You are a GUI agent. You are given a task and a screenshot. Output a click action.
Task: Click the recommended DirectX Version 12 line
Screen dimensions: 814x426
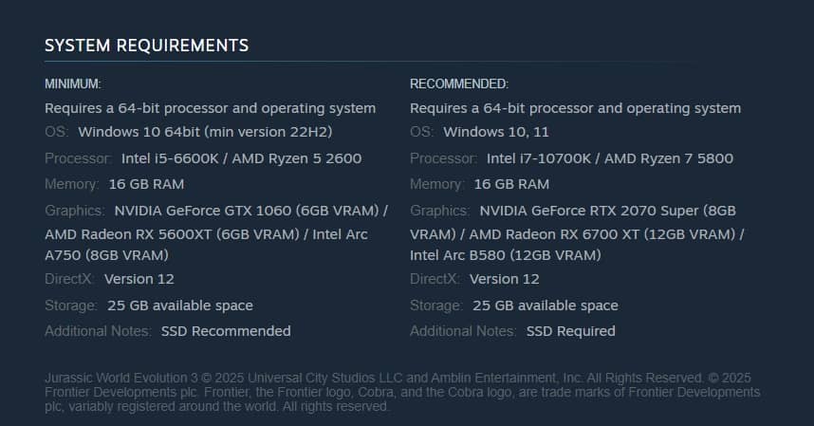(x=504, y=279)
